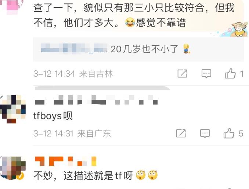Like the comment posted at 14:34
Image resolution: width=249 pixels, height=189 pixels.
click(x=230, y=73)
